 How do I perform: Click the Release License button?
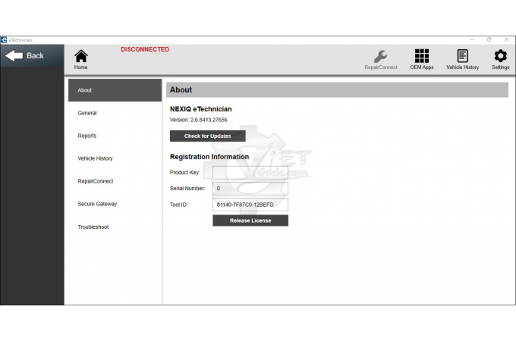pyautogui.click(x=250, y=221)
